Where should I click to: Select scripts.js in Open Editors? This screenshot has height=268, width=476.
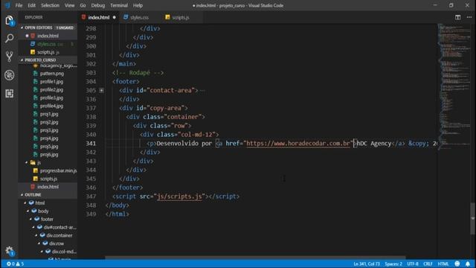(x=48, y=52)
